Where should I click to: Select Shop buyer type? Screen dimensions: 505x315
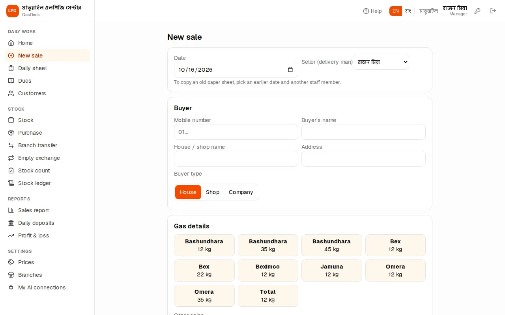tap(213, 192)
